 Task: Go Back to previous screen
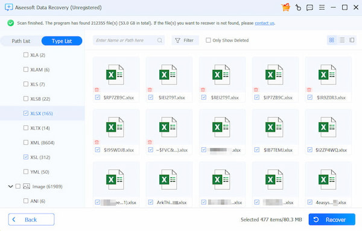tap(31, 220)
